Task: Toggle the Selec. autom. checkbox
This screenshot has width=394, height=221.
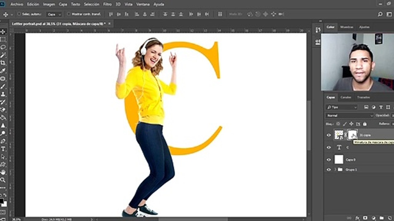Action: [x=19, y=14]
